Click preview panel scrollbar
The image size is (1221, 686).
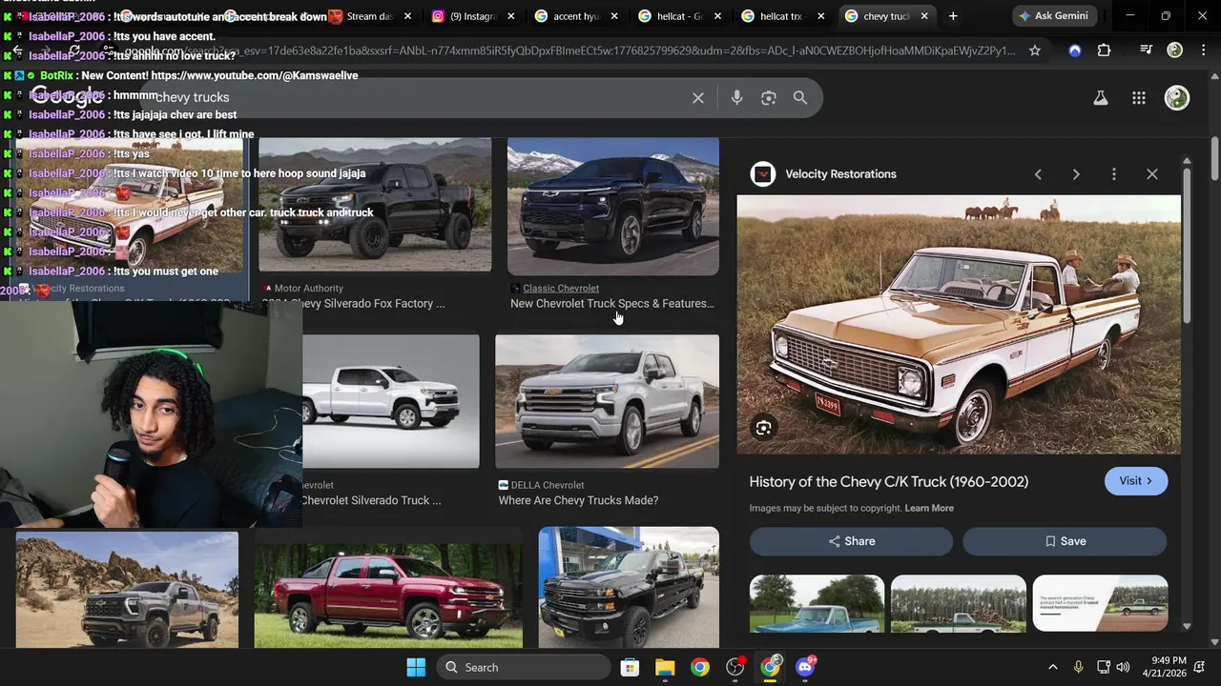(x=1187, y=248)
